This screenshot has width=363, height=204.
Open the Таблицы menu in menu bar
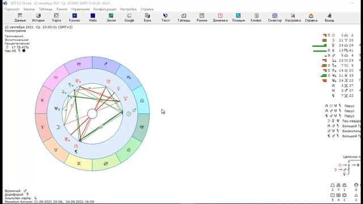click(x=46, y=9)
